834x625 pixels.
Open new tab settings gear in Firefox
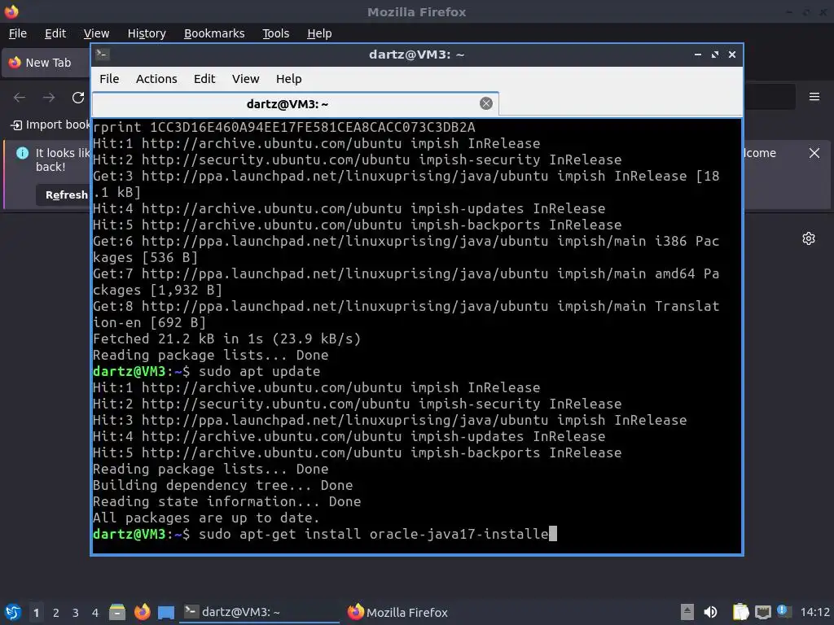(809, 238)
